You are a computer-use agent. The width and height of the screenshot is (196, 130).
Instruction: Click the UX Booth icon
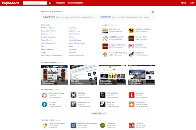132,125
